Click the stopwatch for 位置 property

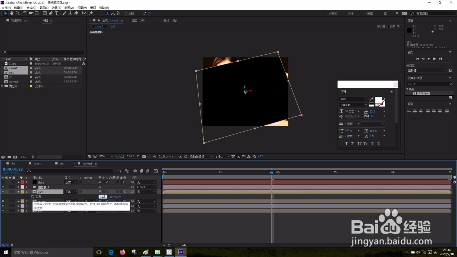point(33,196)
